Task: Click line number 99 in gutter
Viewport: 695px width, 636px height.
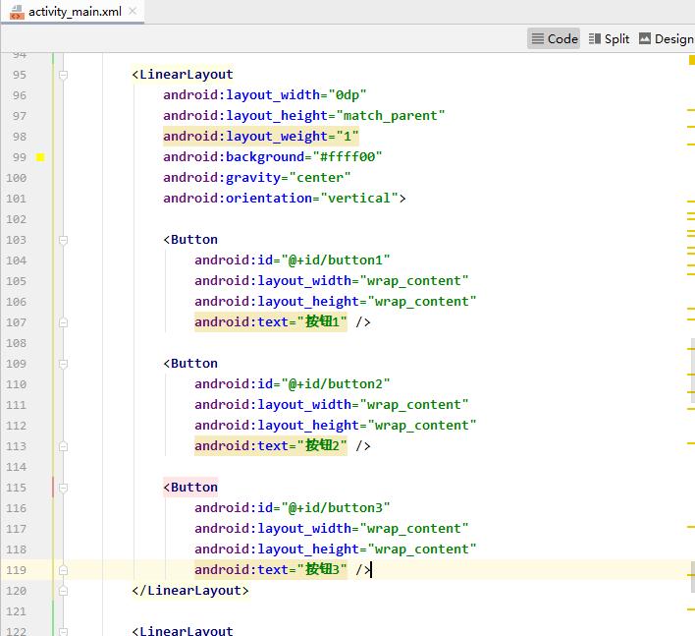Action: [19, 157]
